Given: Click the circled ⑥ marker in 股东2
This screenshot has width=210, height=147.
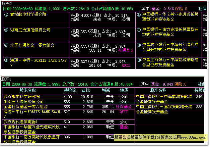Looking at the screenshot, I should [139, 14].
